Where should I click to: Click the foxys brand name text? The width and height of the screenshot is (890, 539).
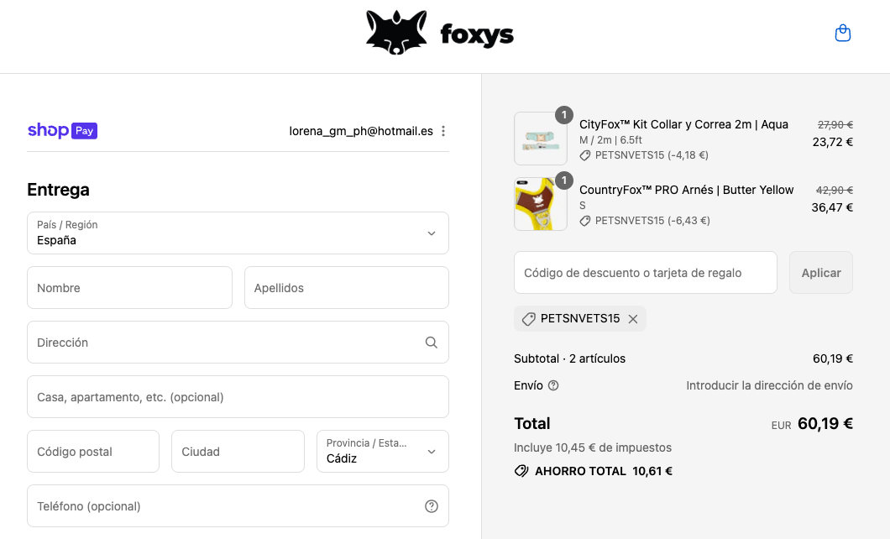(477, 34)
